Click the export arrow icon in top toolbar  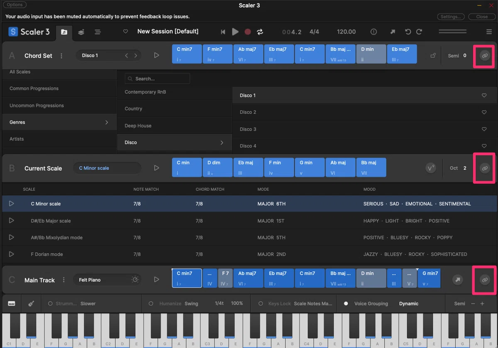pyautogui.click(x=393, y=32)
